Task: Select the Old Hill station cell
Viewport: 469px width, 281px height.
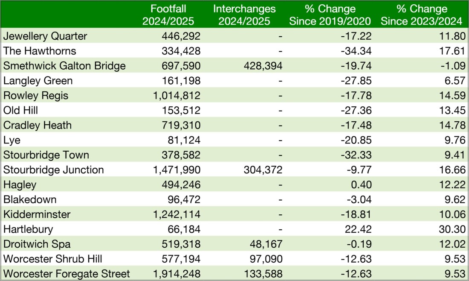Action: pos(20,111)
